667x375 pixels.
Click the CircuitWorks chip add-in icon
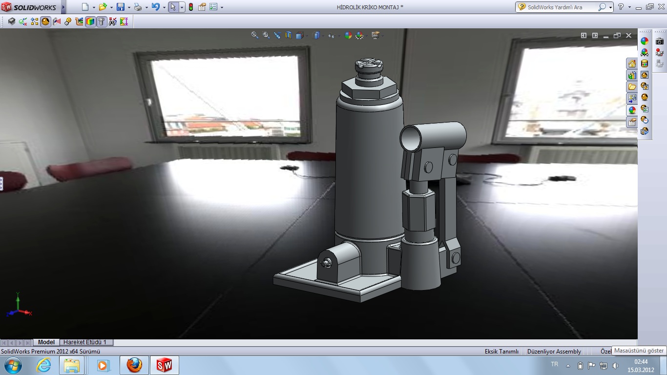(12, 21)
